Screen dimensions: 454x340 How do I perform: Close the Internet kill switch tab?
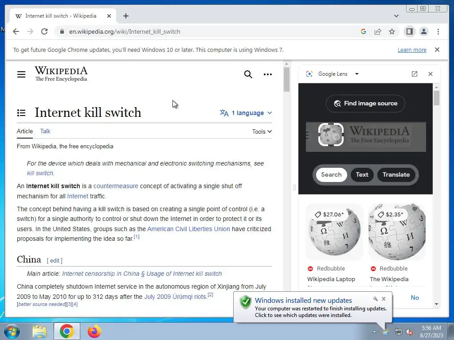tap(109, 16)
